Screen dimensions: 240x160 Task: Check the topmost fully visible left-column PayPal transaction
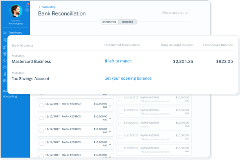click(42, 105)
